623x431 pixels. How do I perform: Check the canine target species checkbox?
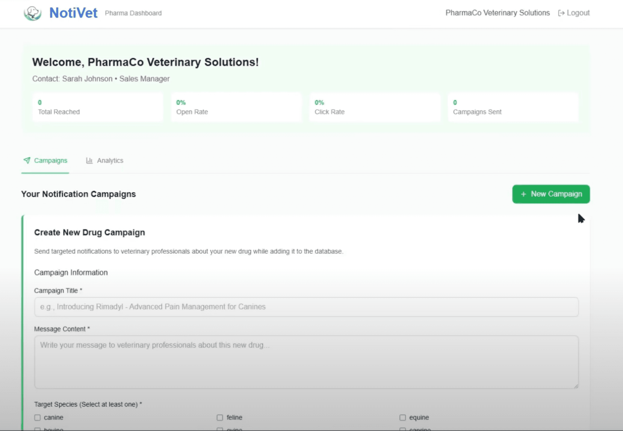click(x=37, y=417)
